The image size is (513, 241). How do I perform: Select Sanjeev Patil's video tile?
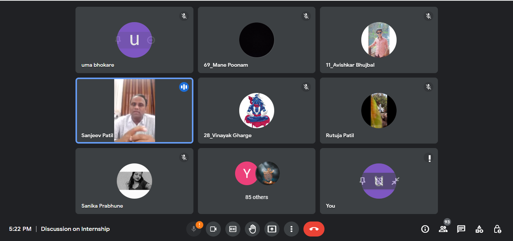click(x=134, y=111)
